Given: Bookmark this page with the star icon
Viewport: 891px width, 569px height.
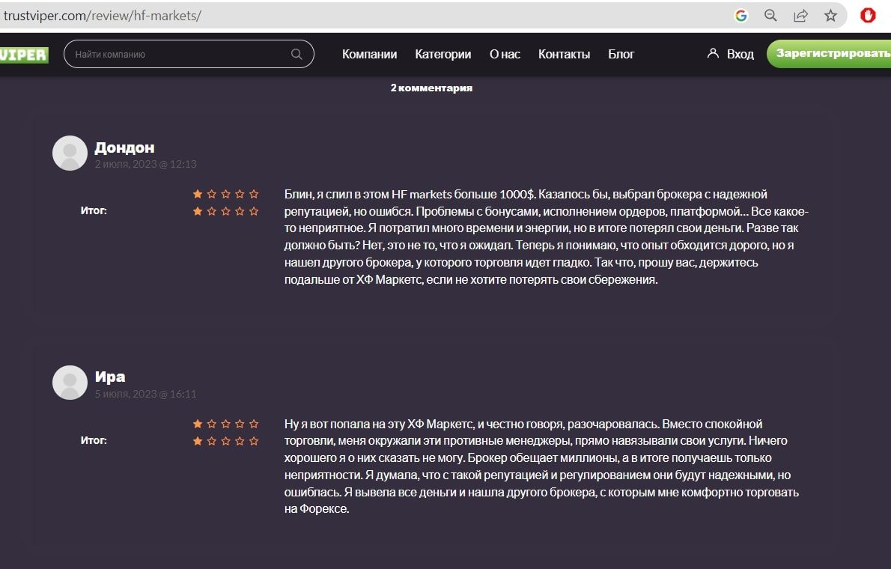Looking at the screenshot, I should pyautogui.click(x=831, y=16).
